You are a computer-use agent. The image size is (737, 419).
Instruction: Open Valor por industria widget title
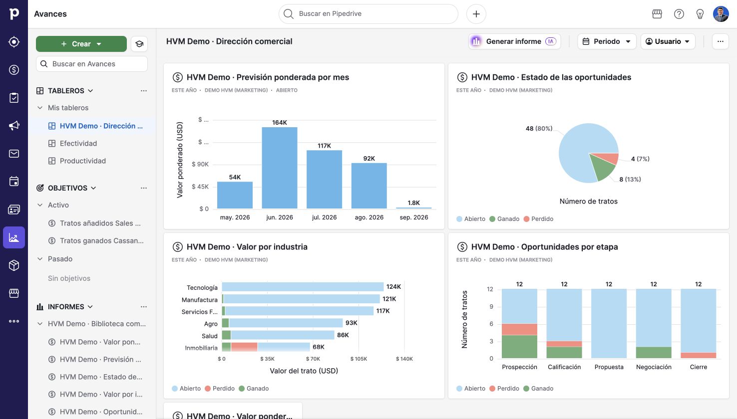pos(247,247)
